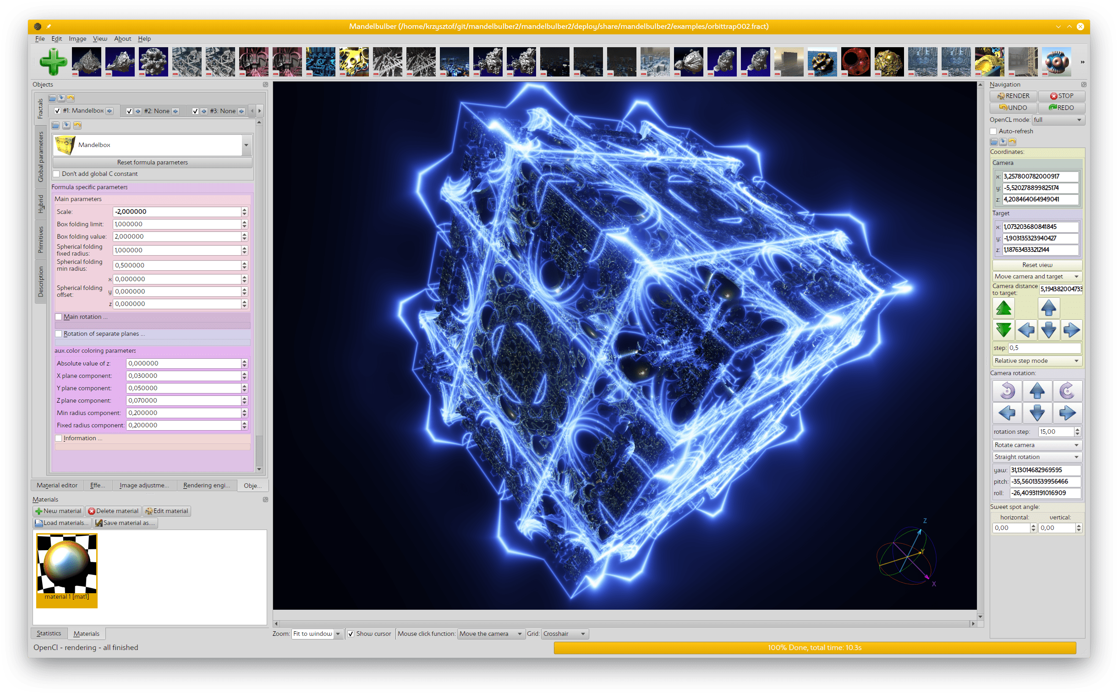1118x694 pixels.
Task: Enable the Auto-refresh checkbox
Action: tap(993, 131)
